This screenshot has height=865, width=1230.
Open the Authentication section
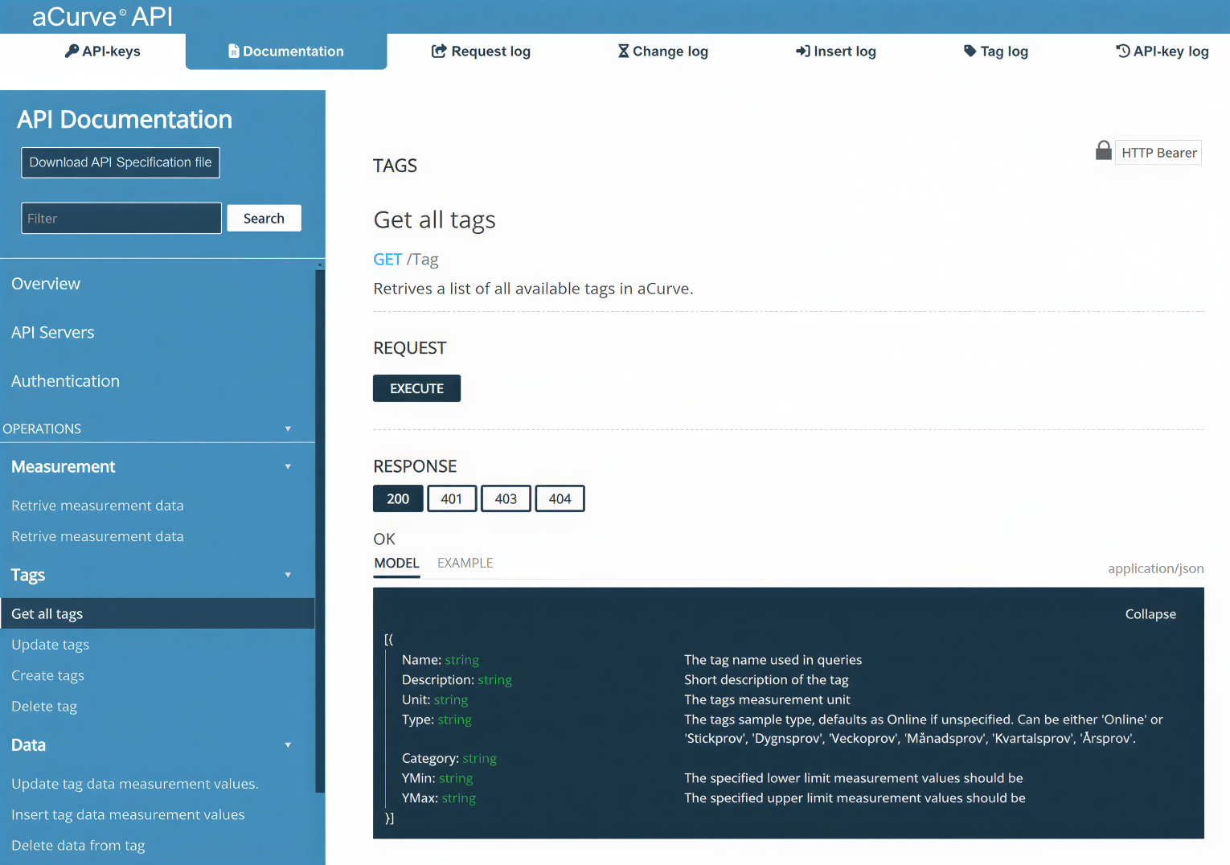click(x=65, y=381)
